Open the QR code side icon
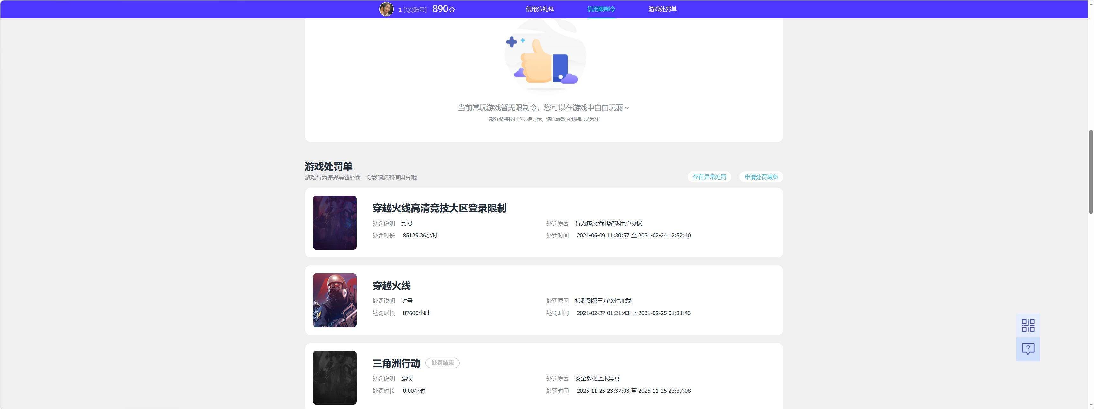 point(1028,326)
